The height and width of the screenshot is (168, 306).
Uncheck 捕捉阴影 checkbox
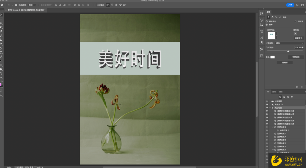coord(267,21)
